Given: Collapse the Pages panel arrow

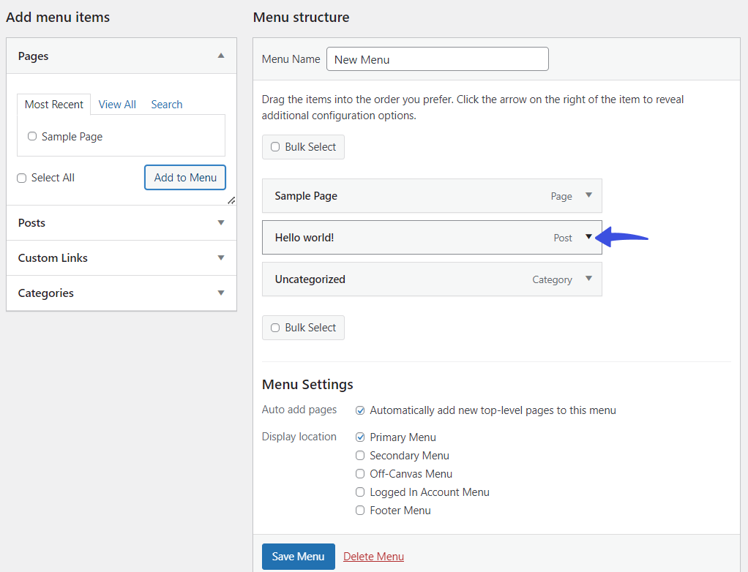Looking at the screenshot, I should 221,56.
